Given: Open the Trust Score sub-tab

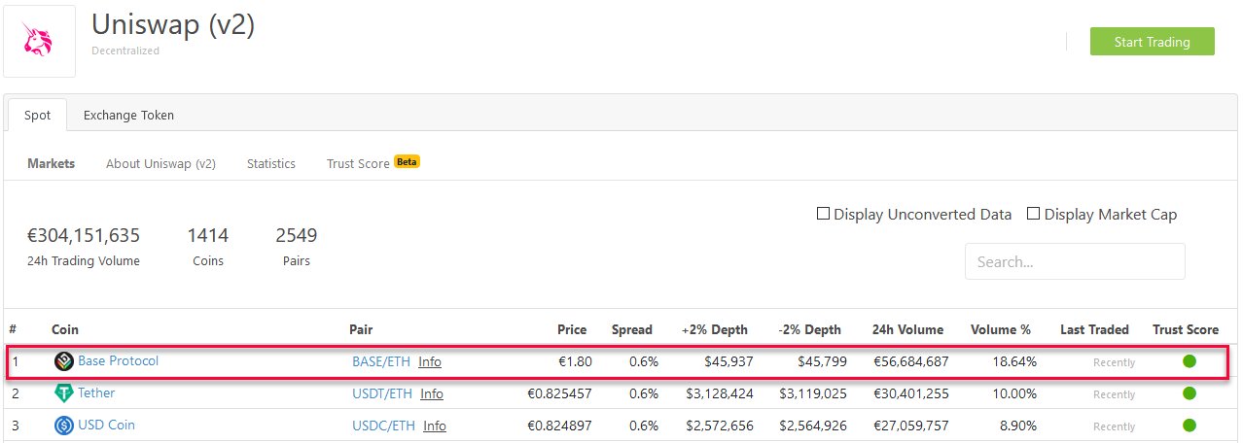Looking at the screenshot, I should pyautogui.click(x=358, y=163).
